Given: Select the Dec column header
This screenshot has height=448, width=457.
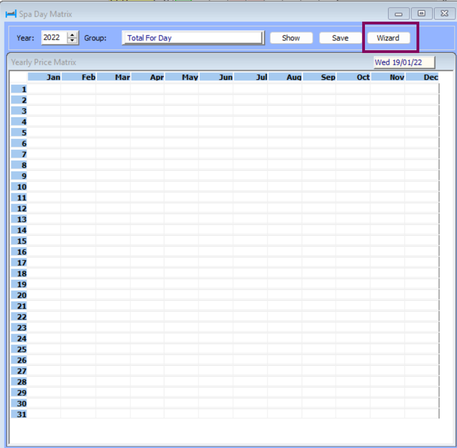Looking at the screenshot, I should click(422, 77).
